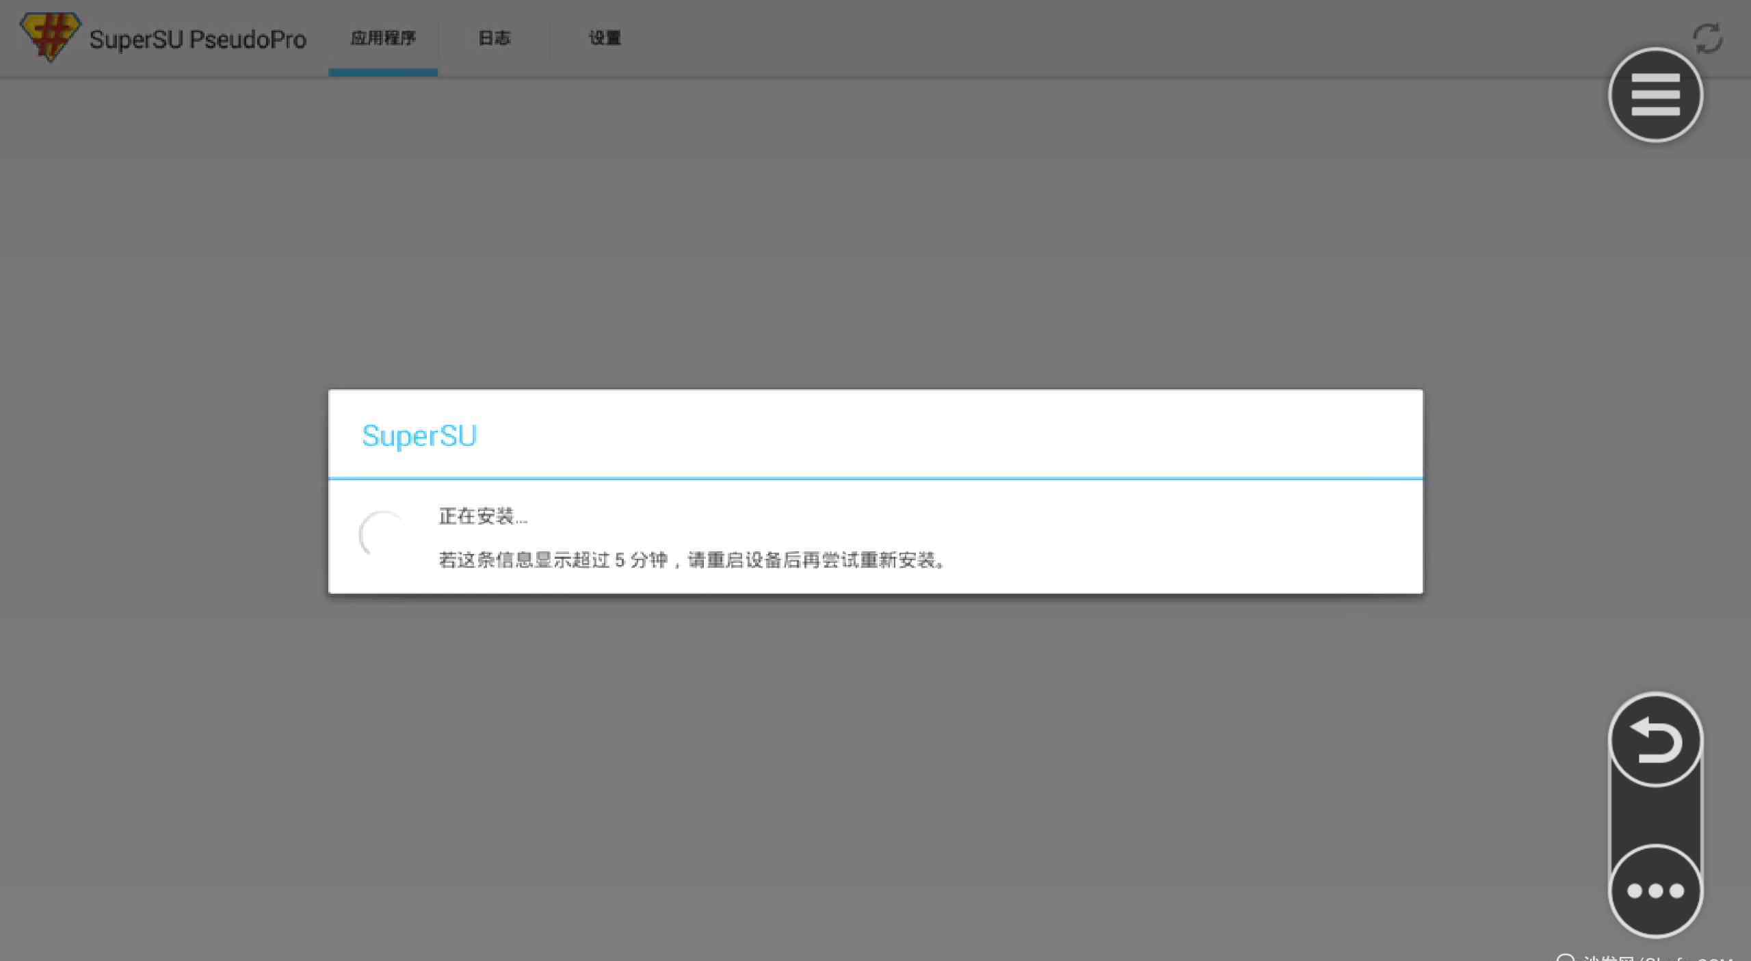Viewport: 1751px width, 961px height.
Task: Switch to the 应用程序 tab
Action: tap(383, 38)
